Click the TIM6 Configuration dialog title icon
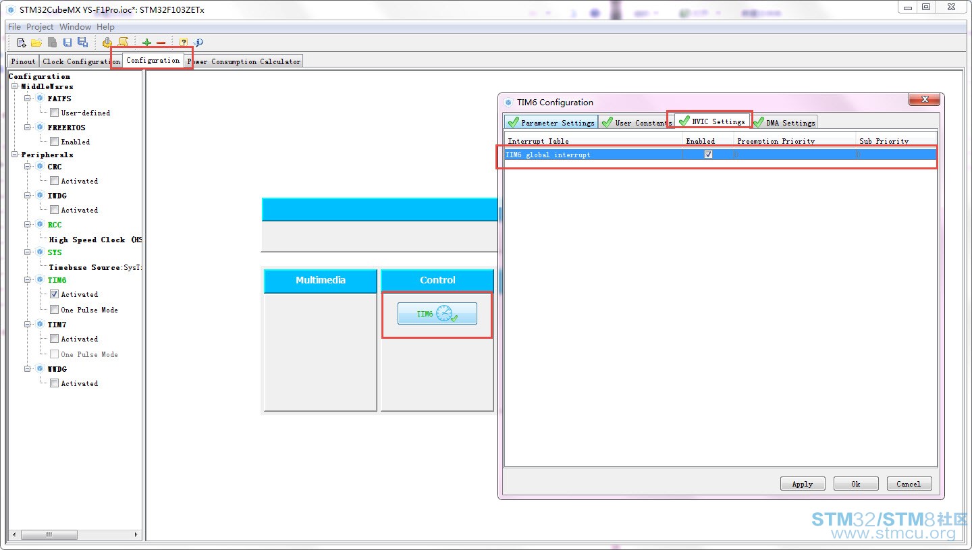972x550 pixels. point(508,103)
